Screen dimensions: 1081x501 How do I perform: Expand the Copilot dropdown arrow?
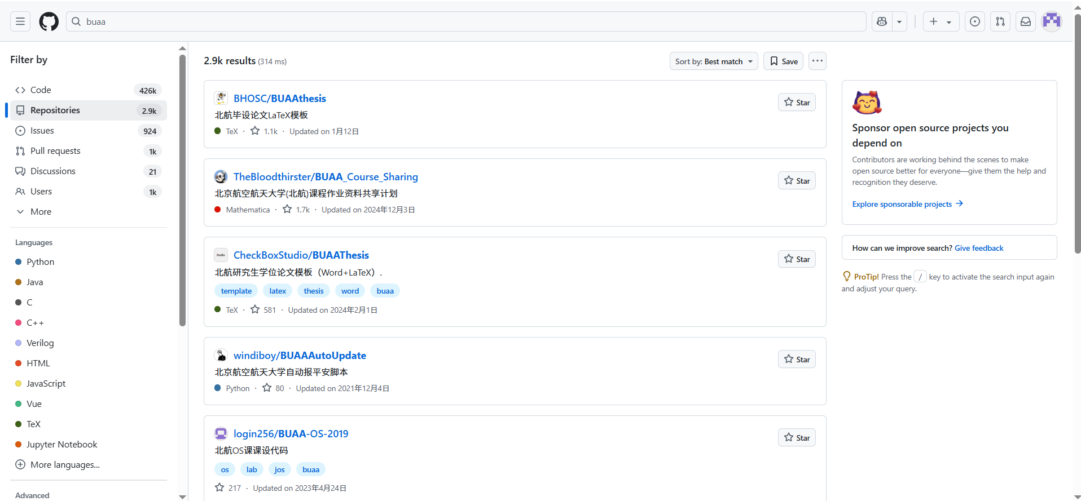pyautogui.click(x=899, y=21)
